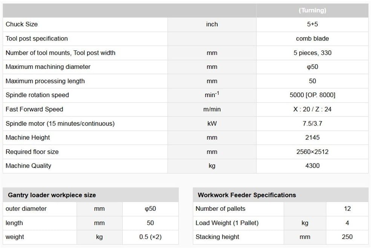Click the 'Gantry loader workpiece size' heading
The width and height of the screenshot is (372, 248).
[x=52, y=195]
